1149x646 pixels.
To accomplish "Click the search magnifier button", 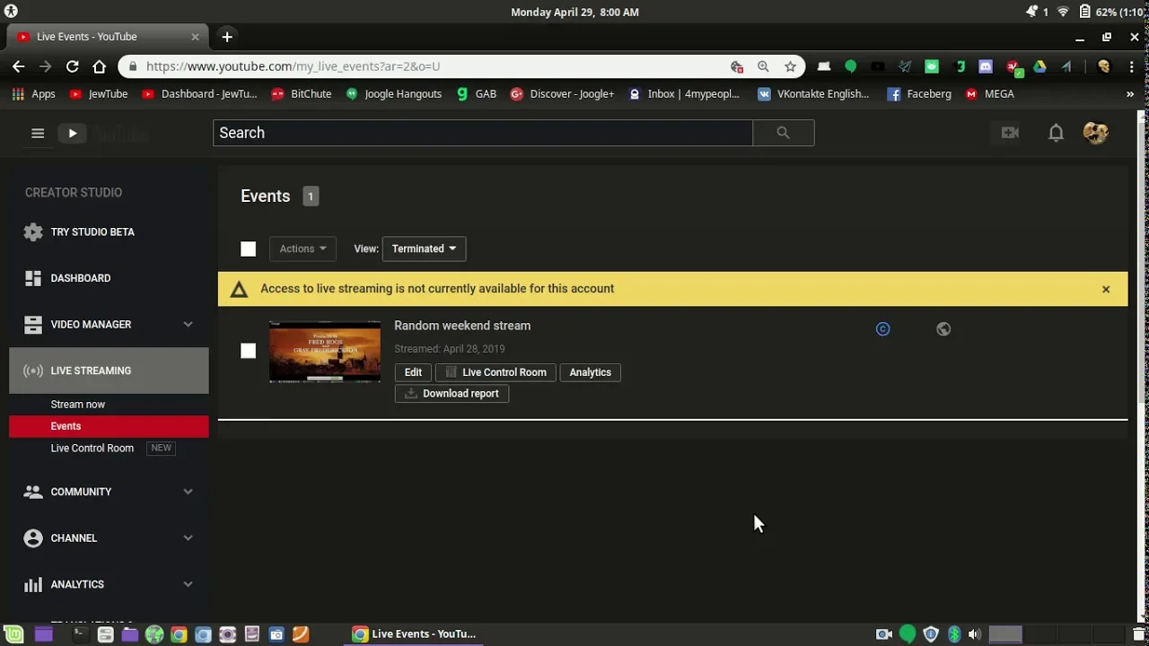I will tap(783, 133).
